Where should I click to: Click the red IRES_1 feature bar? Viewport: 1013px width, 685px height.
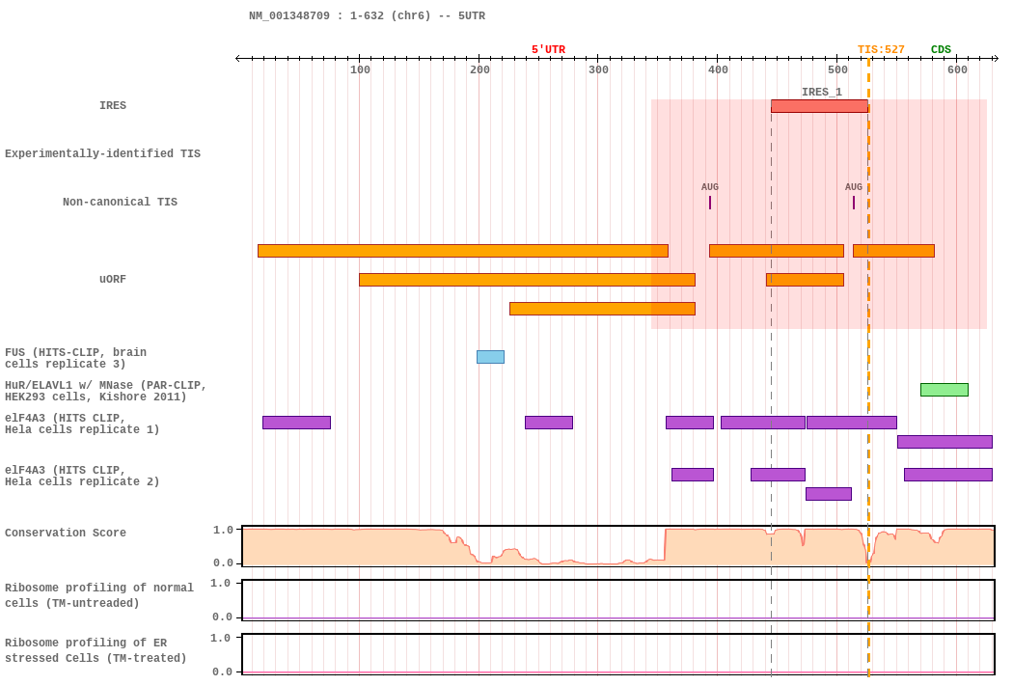coord(819,106)
